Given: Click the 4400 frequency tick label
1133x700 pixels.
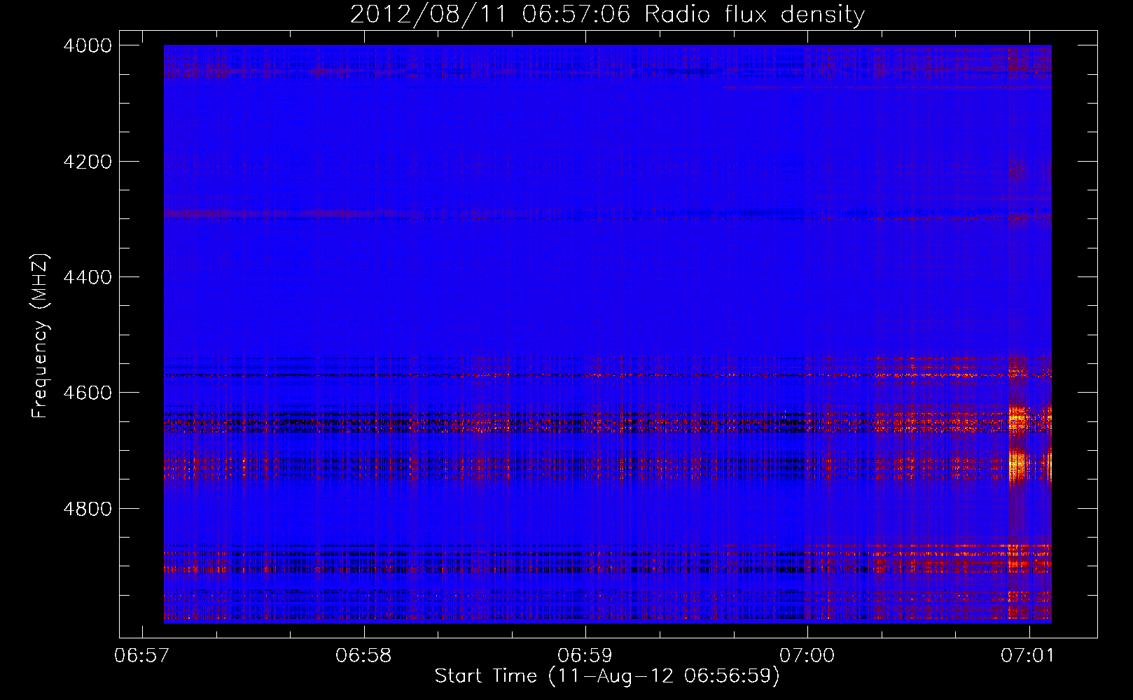Looking at the screenshot, I should [88, 277].
